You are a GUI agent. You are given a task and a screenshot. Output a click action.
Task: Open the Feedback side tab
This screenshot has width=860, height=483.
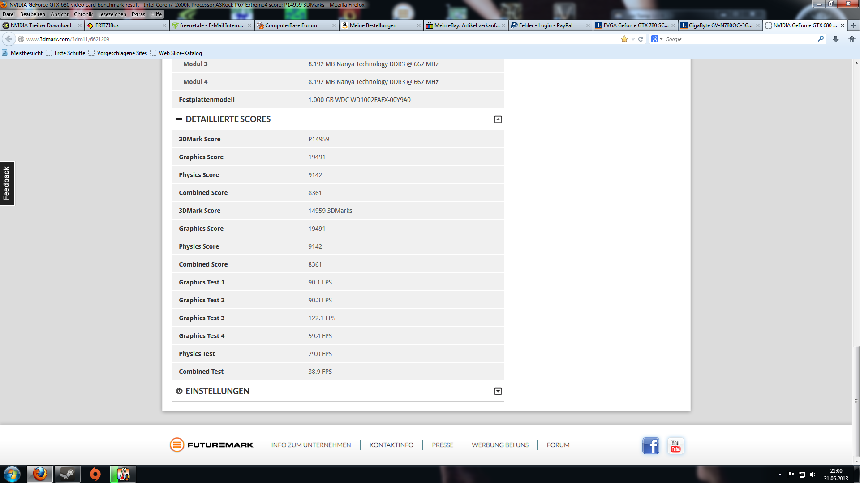(x=7, y=183)
